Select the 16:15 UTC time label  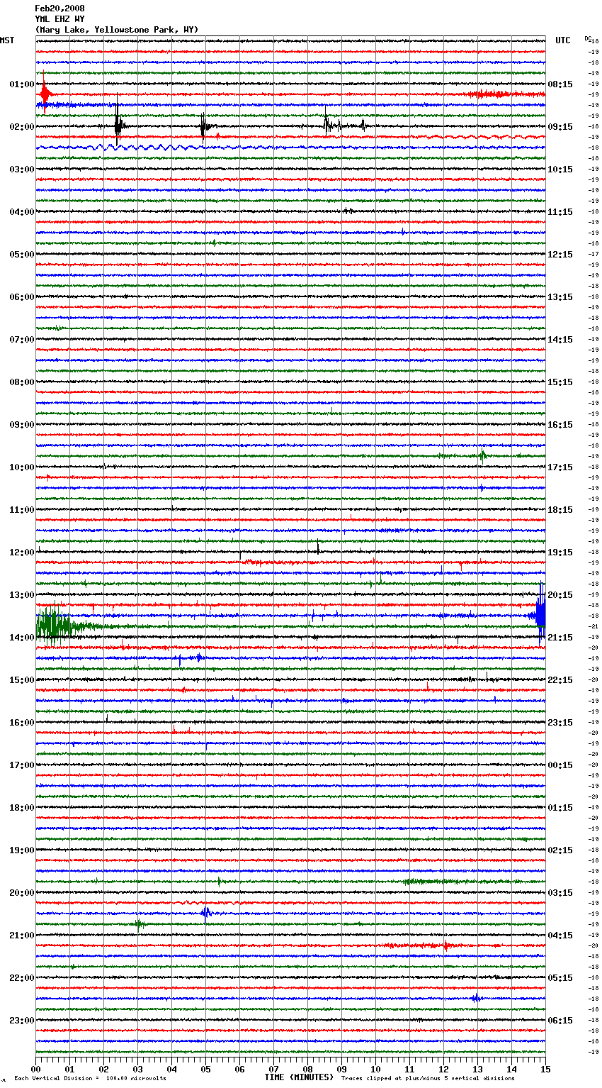click(x=560, y=425)
